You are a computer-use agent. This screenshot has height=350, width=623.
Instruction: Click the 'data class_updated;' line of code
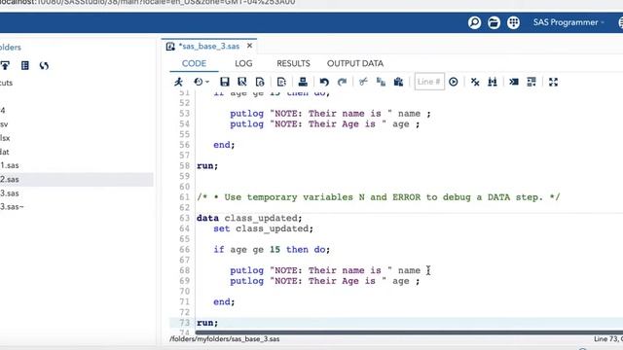[x=249, y=218]
